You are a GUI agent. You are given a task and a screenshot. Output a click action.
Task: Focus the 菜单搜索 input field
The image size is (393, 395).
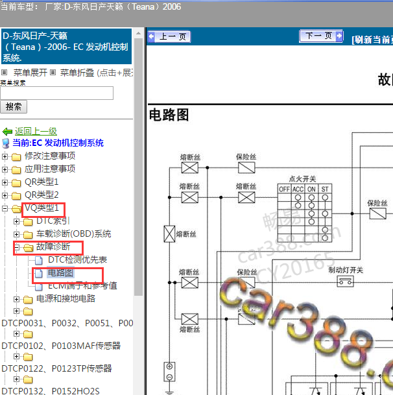[x=56, y=93]
